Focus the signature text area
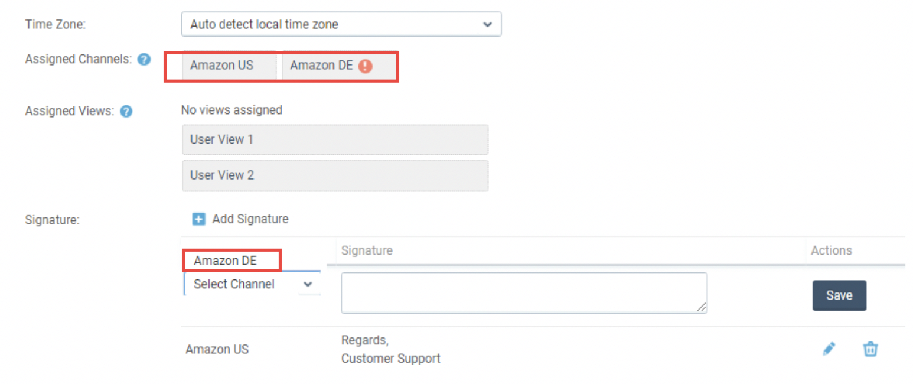 click(x=524, y=292)
